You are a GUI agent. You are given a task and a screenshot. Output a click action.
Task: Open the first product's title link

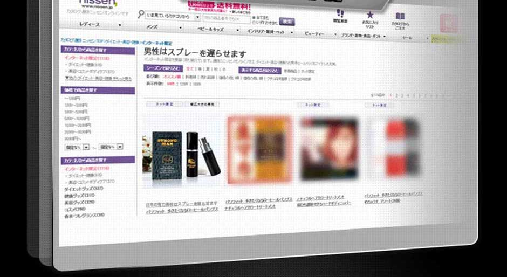pos(181,204)
